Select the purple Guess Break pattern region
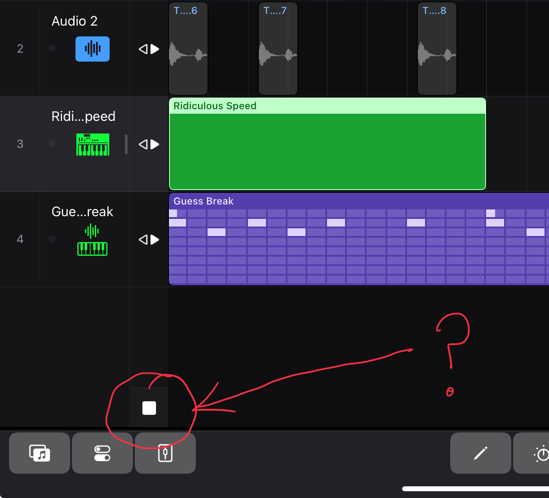The height and width of the screenshot is (498, 549). (359, 239)
